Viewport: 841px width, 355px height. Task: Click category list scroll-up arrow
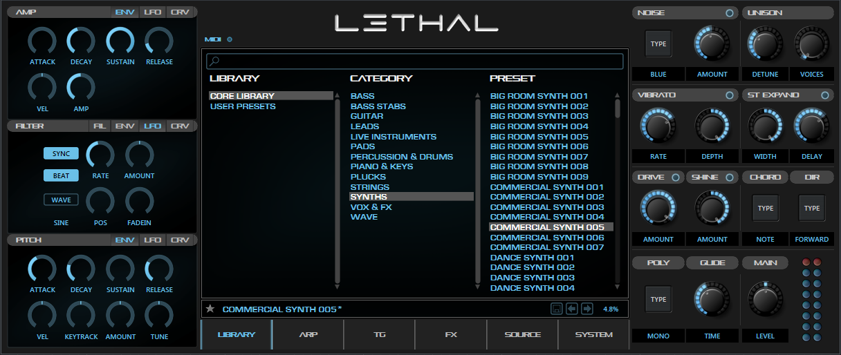point(477,96)
